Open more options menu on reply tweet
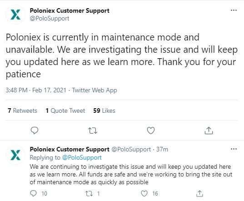244x201 pixels. tap(234, 149)
